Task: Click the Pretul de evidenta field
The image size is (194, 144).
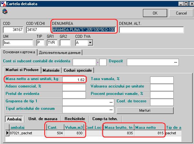Action: pos(74,95)
